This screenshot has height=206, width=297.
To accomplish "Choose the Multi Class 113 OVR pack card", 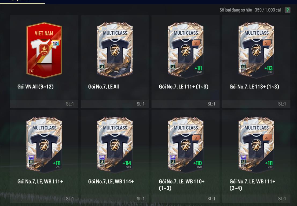I will pyautogui.click(x=256, y=50).
